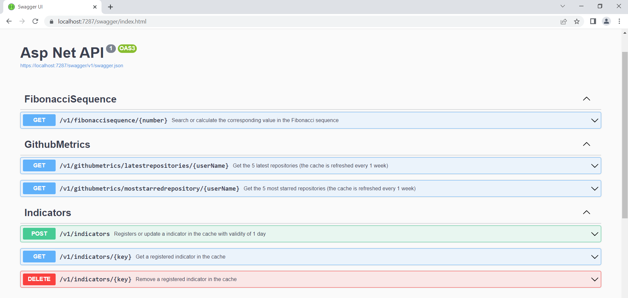Viewport: 628px width, 298px height.
Task: Collapse the FibonacciSequence section
Action: 586,99
